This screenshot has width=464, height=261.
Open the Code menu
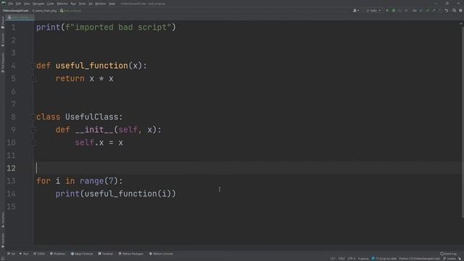[x=51, y=4]
